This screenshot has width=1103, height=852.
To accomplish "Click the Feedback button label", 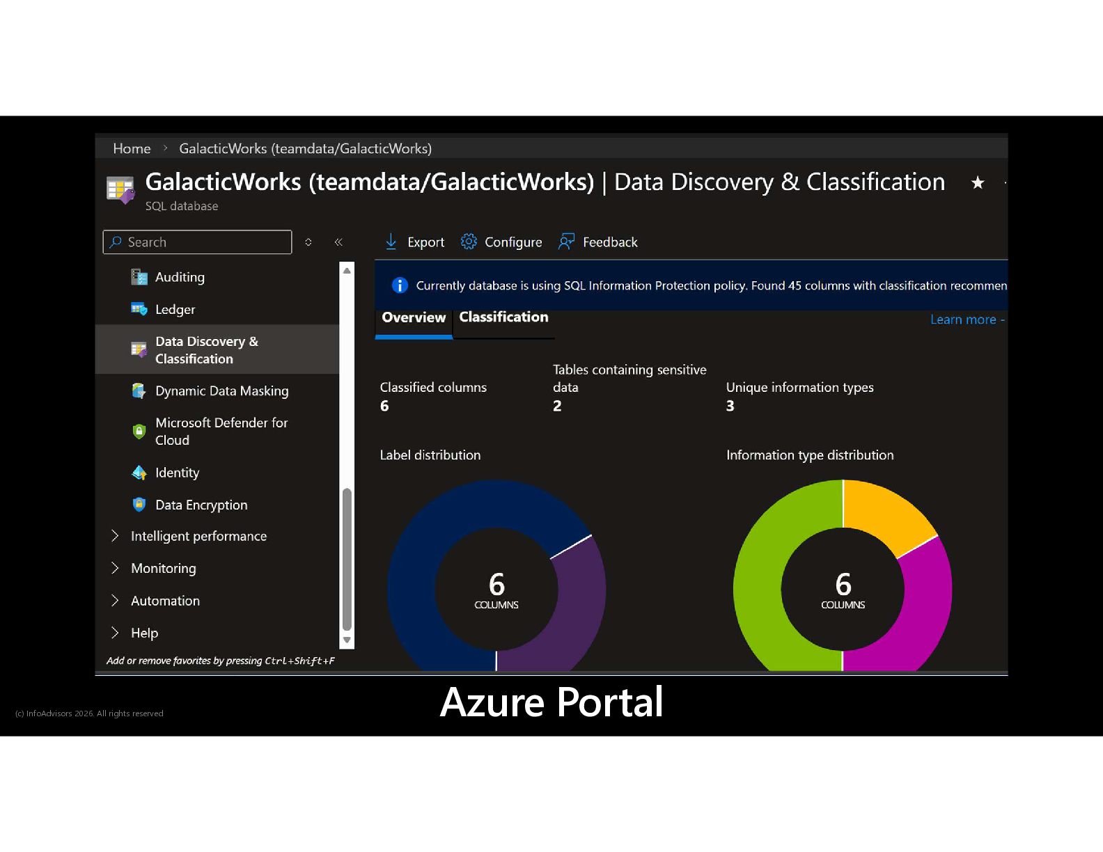I will [x=610, y=242].
